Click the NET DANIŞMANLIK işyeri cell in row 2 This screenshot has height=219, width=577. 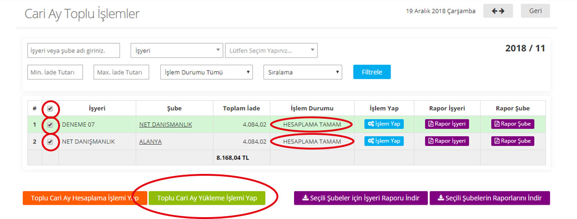[x=97, y=142]
